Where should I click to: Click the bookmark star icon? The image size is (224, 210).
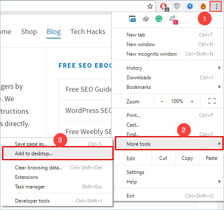click(x=150, y=6)
